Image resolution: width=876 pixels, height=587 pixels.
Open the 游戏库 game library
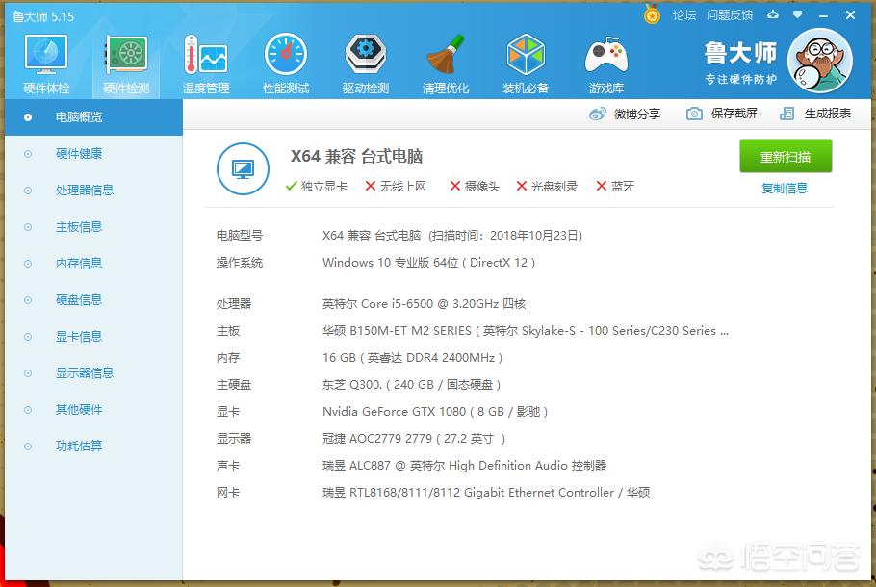(606, 64)
